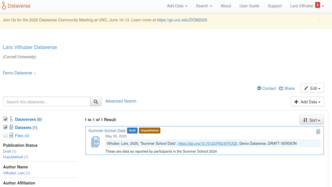
Task: Enable the Files filter checkbox
Action: tap(5, 135)
